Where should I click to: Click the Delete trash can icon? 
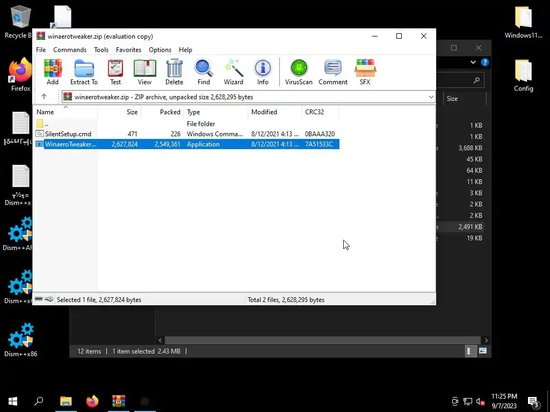tap(175, 72)
